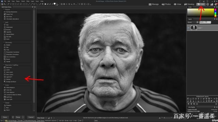
Task: Toggle the Color panel pin
Action: 215,7
